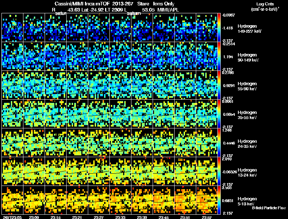The height and width of the screenshot is (219, 288).
Task: Click the 23:45 time axis label
Action: [163, 217]
